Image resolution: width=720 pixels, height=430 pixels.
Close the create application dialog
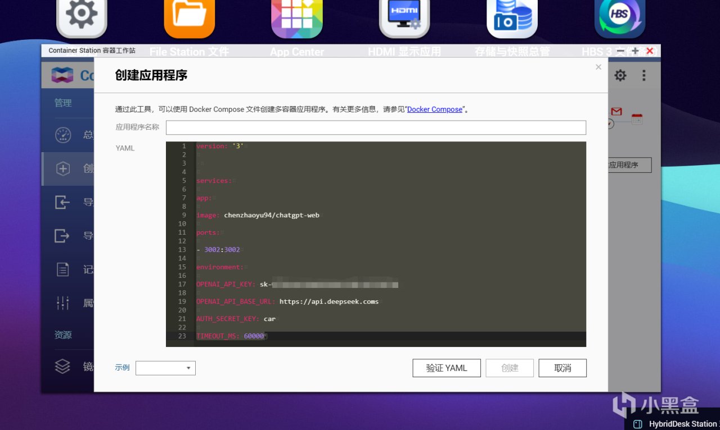click(x=598, y=67)
